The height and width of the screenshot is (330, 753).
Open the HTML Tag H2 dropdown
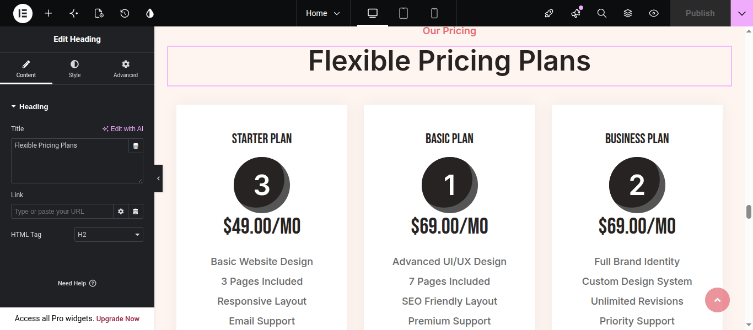click(x=109, y=235)
